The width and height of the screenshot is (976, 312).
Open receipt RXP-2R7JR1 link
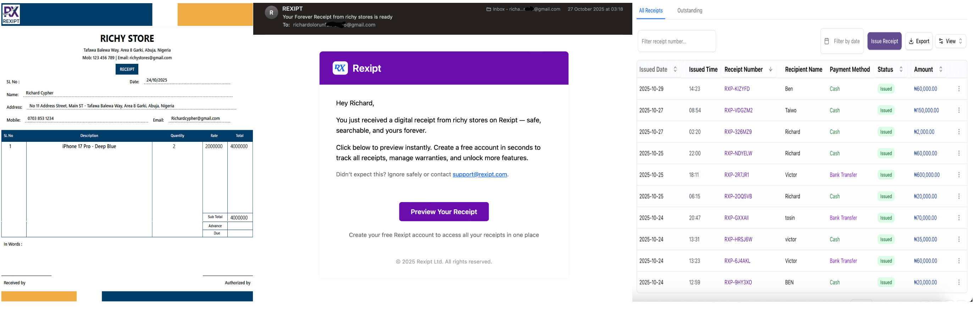click(x=737, y=175)
